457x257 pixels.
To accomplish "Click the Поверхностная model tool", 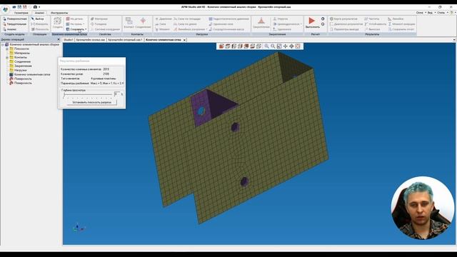I will click(x=14, y=19).
